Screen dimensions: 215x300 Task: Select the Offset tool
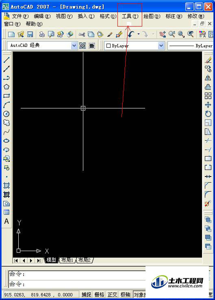click(208, 87)
